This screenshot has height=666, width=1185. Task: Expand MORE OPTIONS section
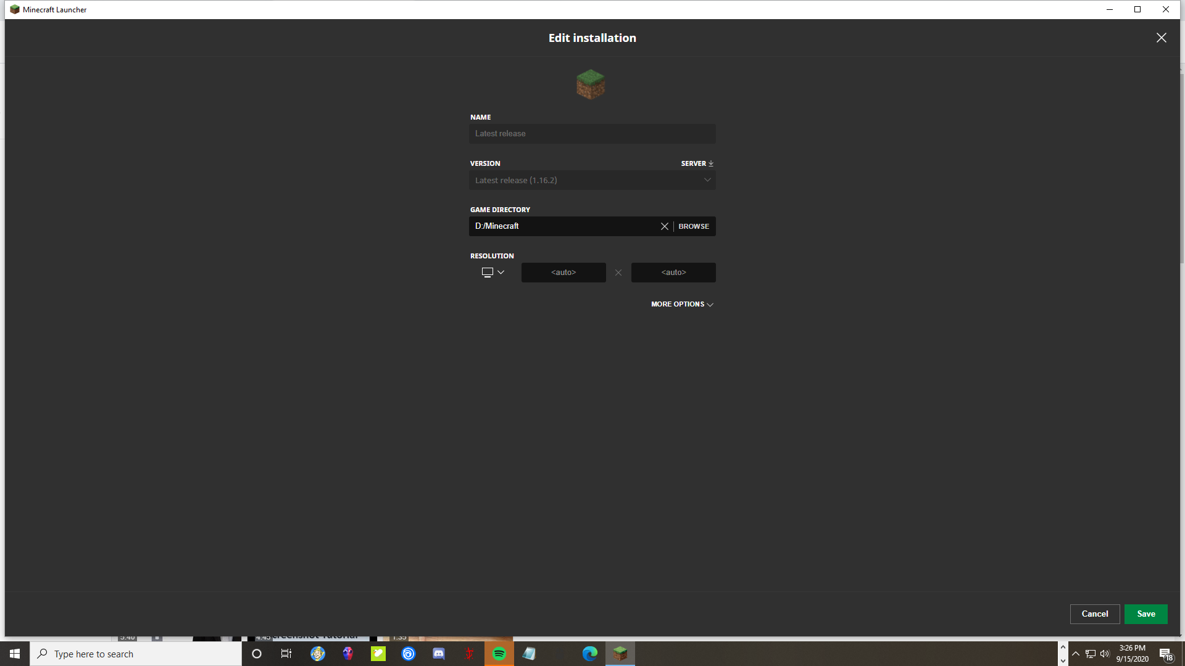[682, 305]
